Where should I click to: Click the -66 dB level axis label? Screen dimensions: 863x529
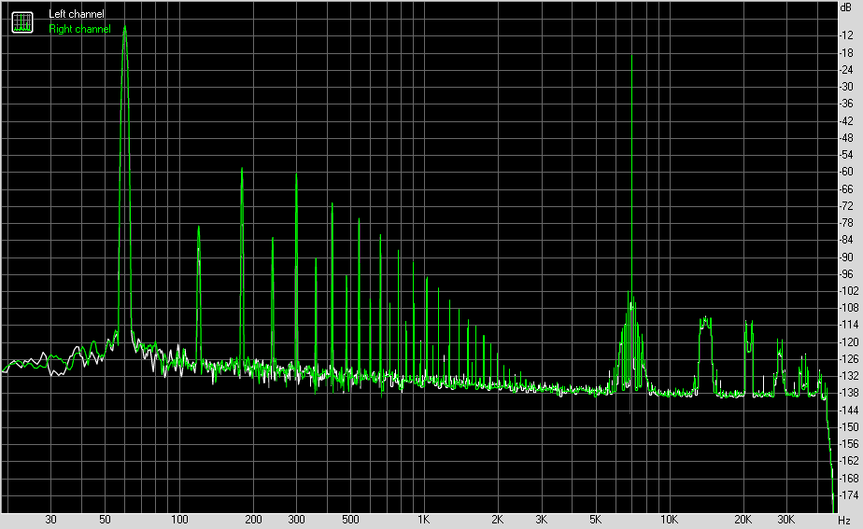click(846, 189)
